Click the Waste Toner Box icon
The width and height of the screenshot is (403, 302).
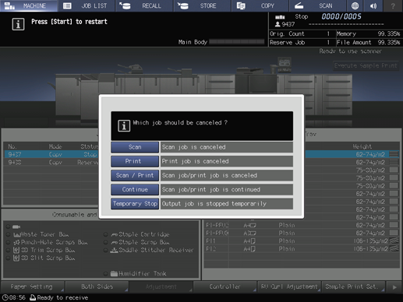click(17, 235)
